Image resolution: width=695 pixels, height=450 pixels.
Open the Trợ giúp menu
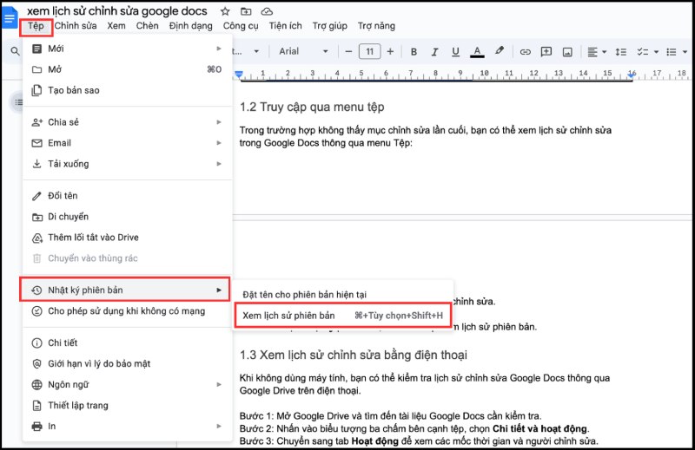(x=330, y=26)
